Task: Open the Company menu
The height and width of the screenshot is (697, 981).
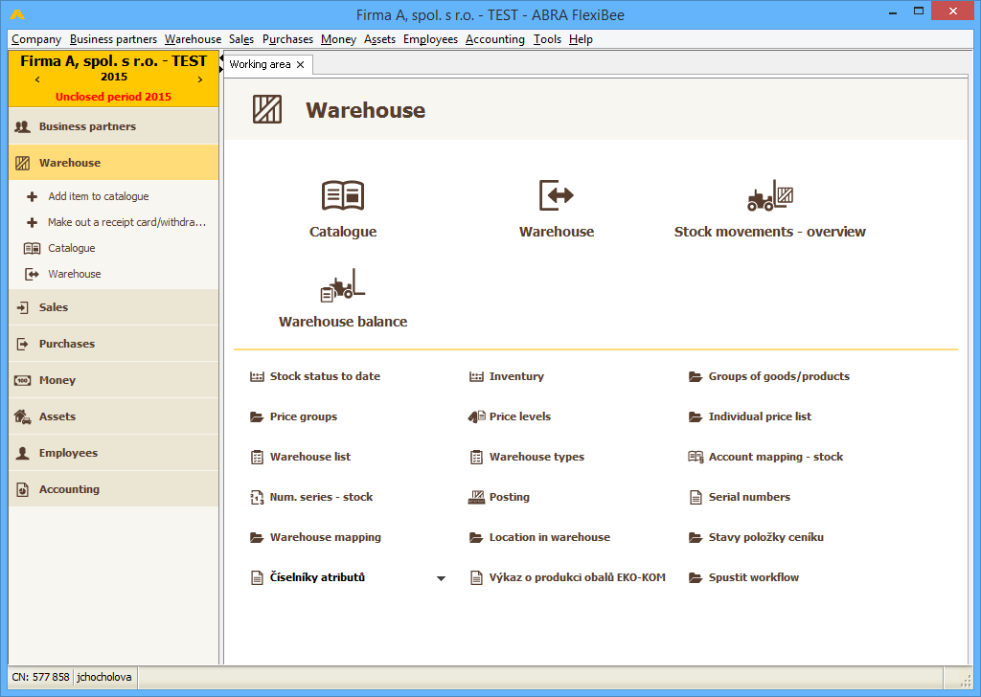Action: pos(36,39)
